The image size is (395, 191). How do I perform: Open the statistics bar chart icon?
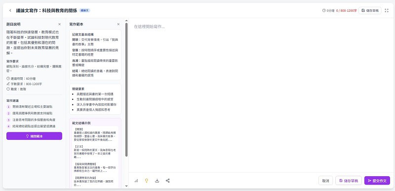tap(136, 181)
